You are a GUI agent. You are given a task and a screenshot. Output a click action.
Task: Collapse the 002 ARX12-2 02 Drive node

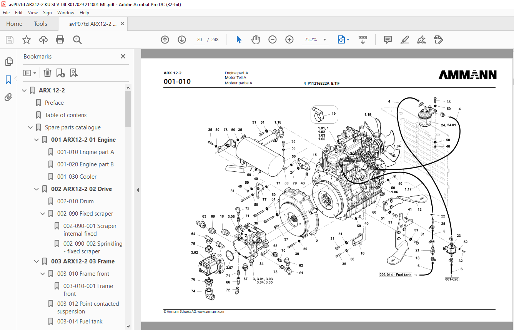pos(37,189)
